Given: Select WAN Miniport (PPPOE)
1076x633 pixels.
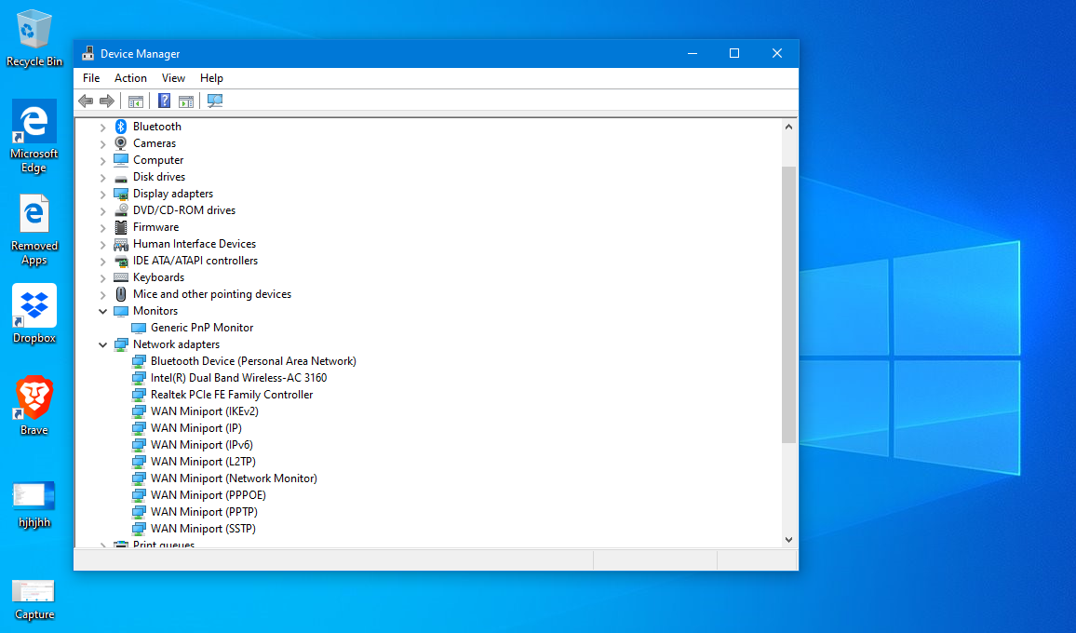Looking at the screenshot, I should pos(208,495).
